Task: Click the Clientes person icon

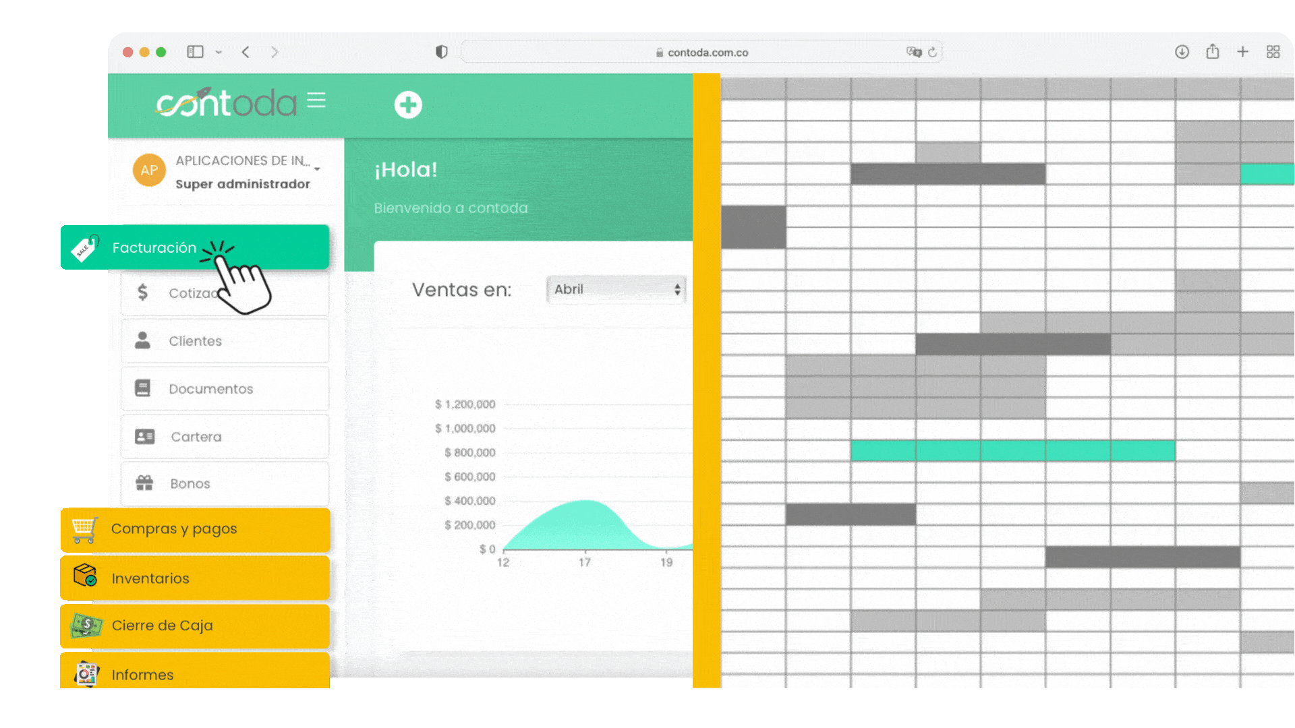Action: [x=142, y=340]
